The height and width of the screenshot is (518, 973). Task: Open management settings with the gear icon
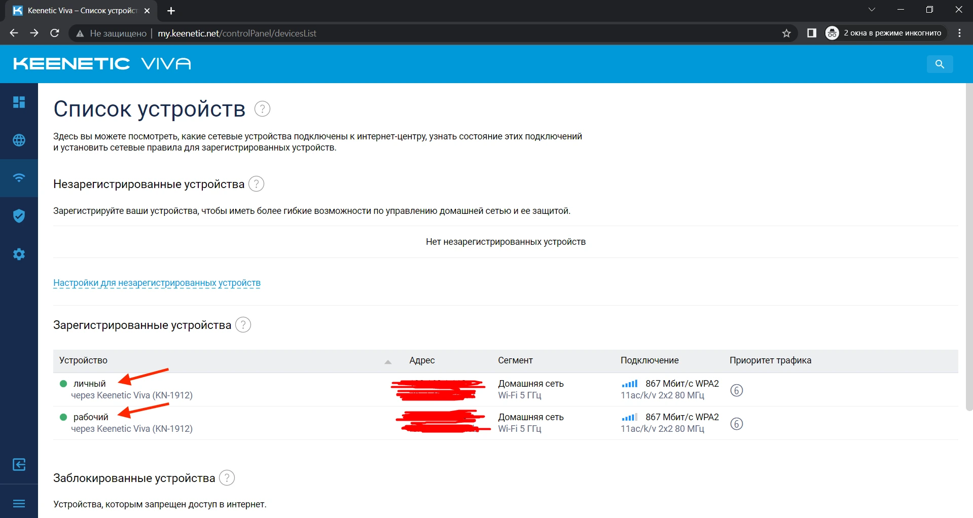click(x=19, y=254)
